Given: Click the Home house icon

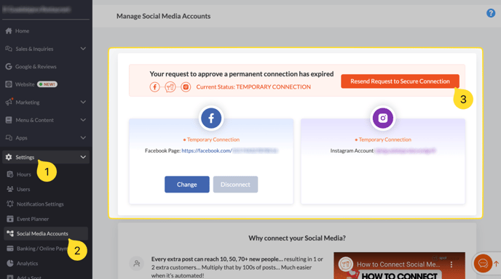Looking at the screenshot, I should point(9,31).
